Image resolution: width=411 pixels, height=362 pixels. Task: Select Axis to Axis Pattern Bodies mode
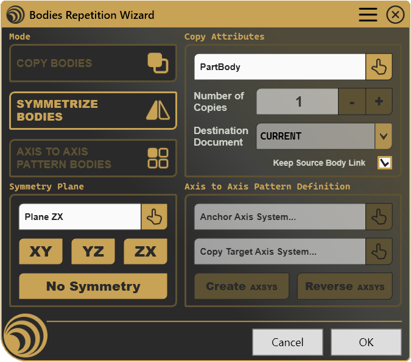[x=93, y=158]
